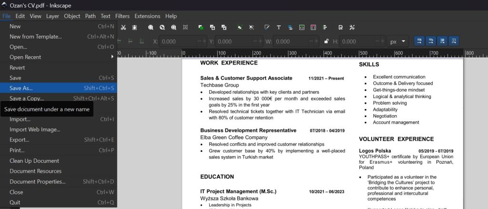The height and width of the screenshot is (209, 488).
Task: Open Document Properties toolbar icon
Action: click(x=340, y=27)
